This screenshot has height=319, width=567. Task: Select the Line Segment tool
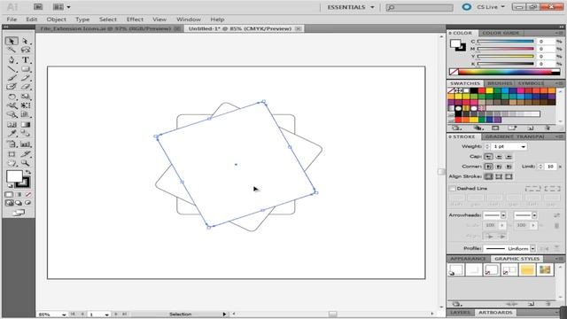(12, 69)
